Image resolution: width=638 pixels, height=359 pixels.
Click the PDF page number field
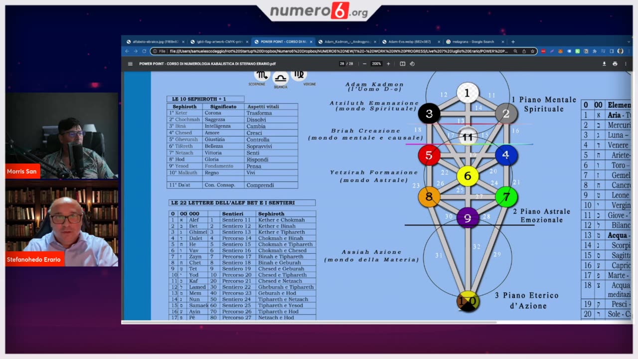pyautogui.click(x=341, y=64)
